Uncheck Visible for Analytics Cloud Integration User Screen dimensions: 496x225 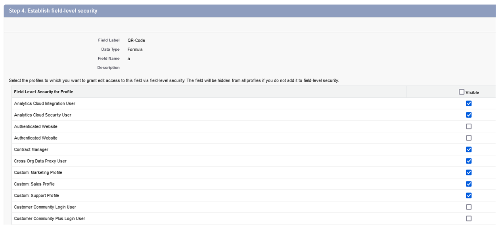click(469, 103)
